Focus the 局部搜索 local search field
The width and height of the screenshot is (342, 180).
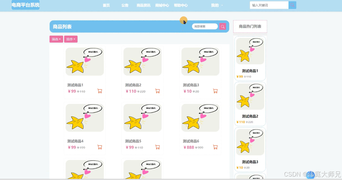pyautogui.click(x=205, y=26)
